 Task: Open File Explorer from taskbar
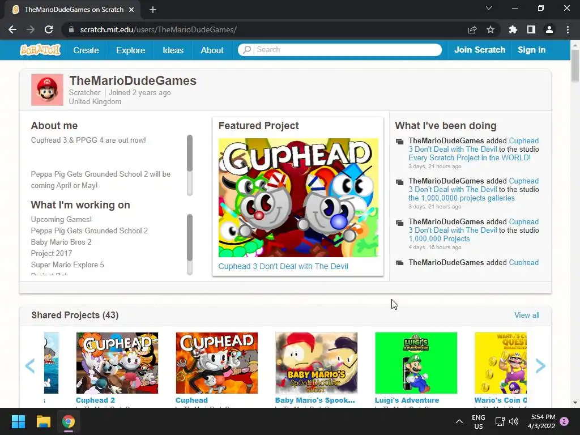point(43,421)
